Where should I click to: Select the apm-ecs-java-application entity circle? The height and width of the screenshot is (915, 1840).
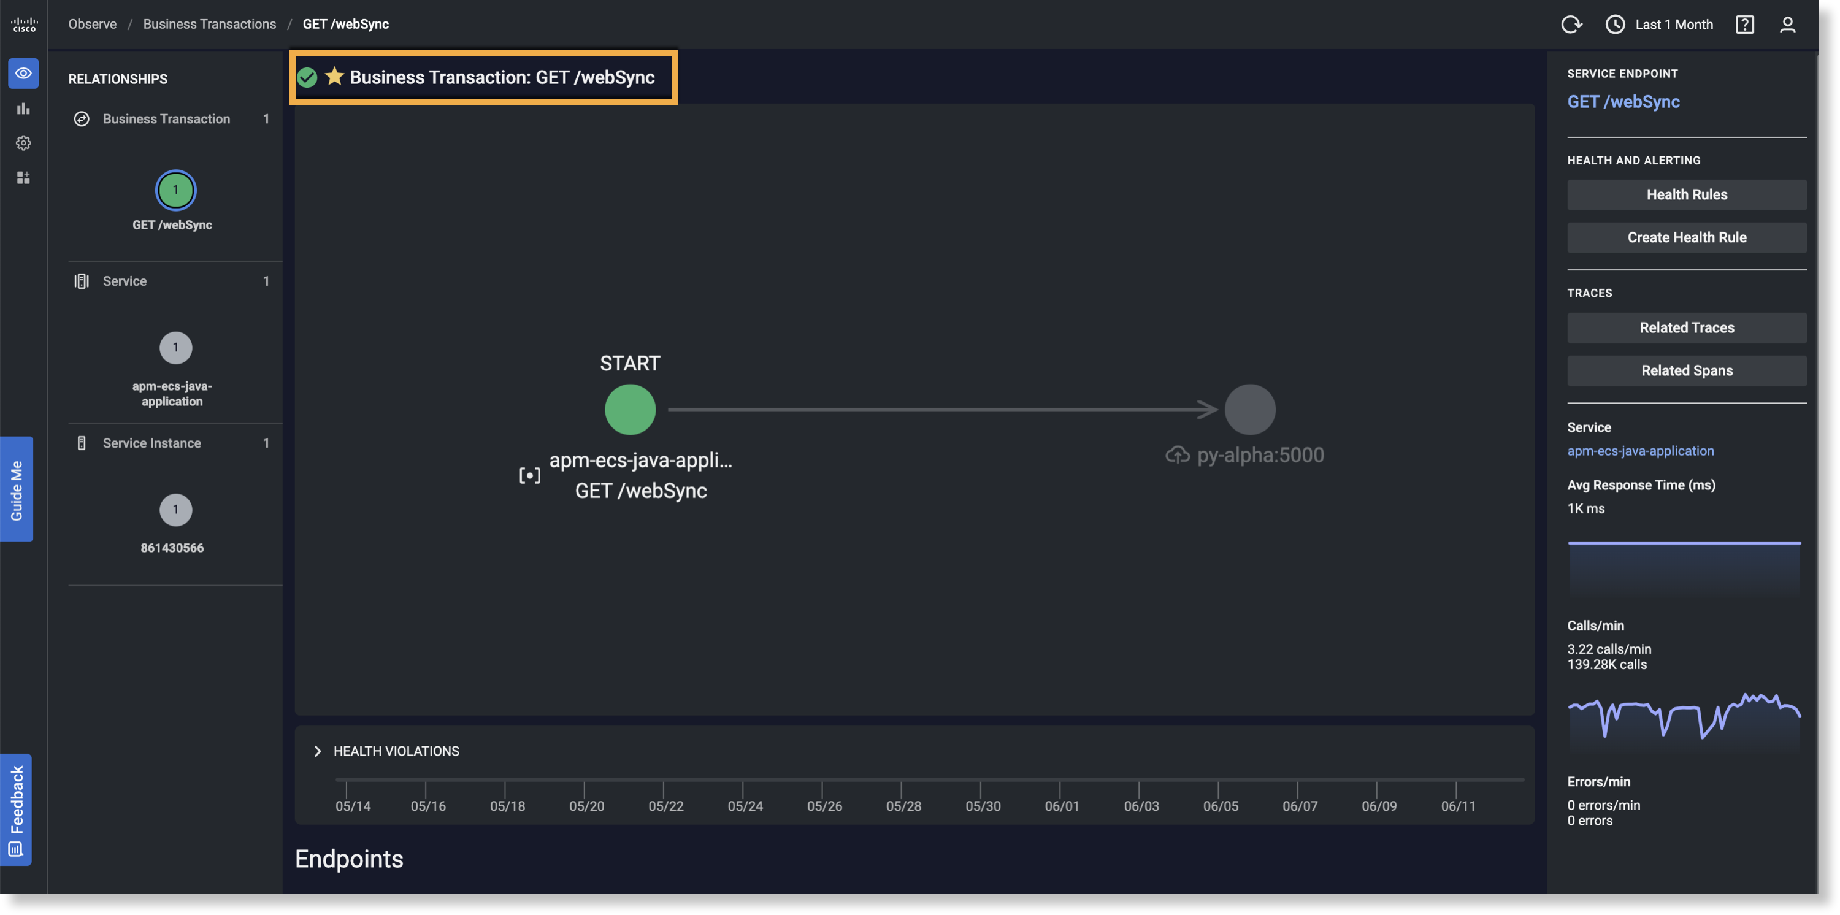(x=175, y=348)
